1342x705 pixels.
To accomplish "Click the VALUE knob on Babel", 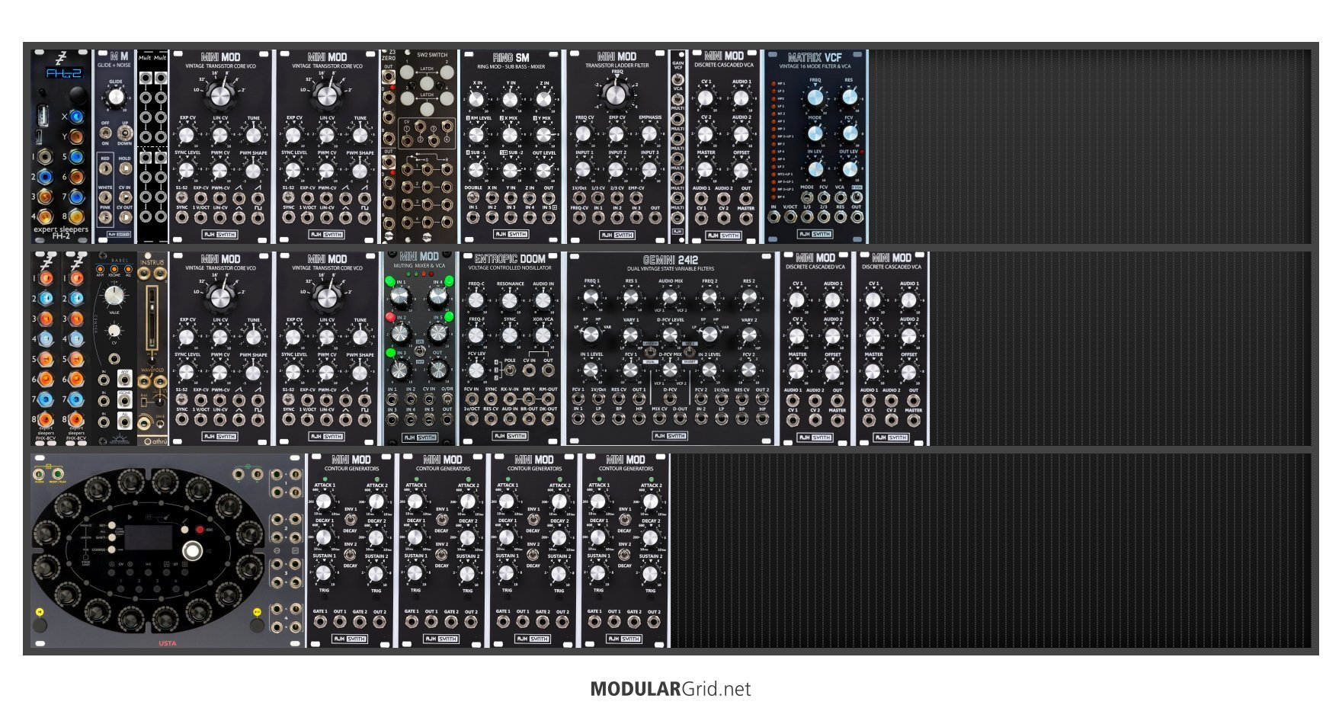I will point(114,295).
